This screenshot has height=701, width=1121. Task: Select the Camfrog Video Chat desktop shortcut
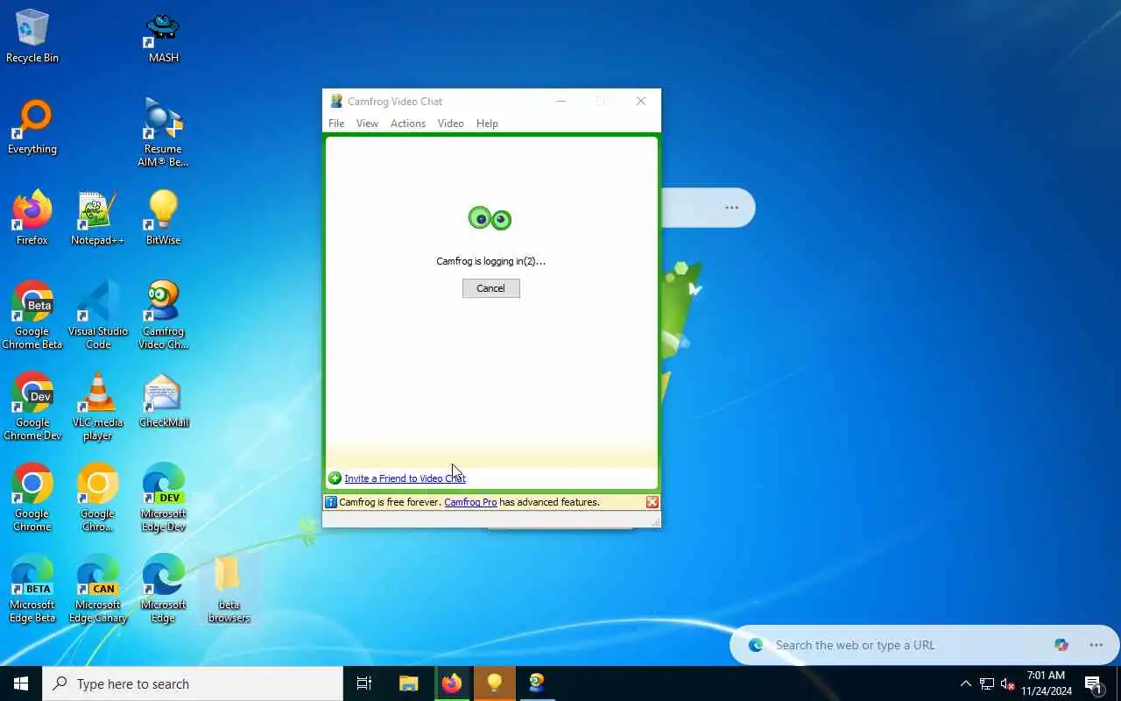[163, 315]
